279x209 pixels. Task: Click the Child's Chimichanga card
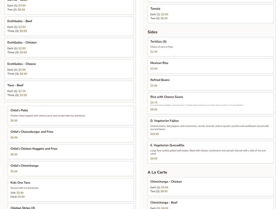click(70, 168)
